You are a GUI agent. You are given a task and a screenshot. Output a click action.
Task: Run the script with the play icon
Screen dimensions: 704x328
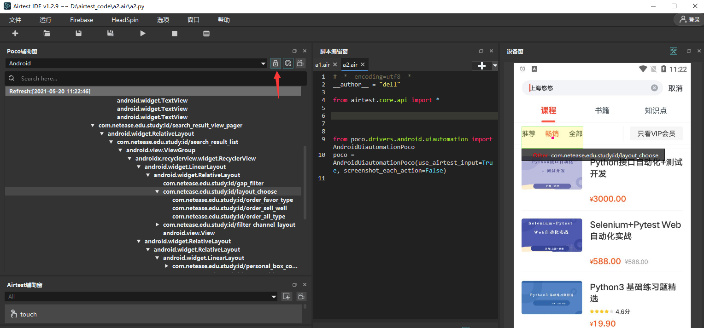pos(143,34)
